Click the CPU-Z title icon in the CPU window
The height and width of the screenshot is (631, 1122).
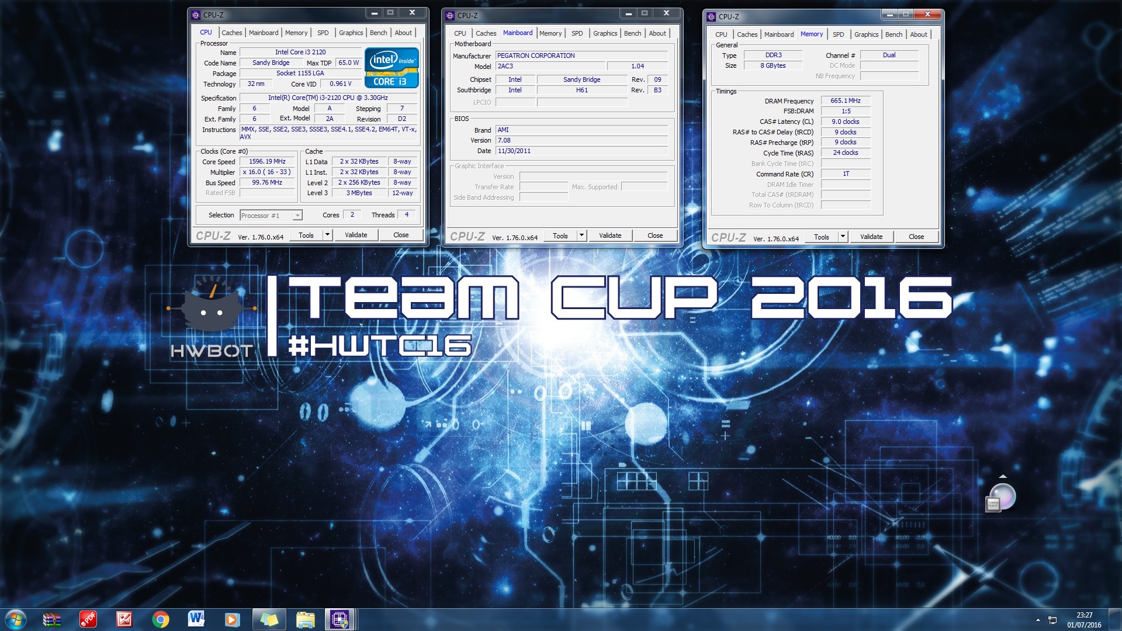coord(196,15)
